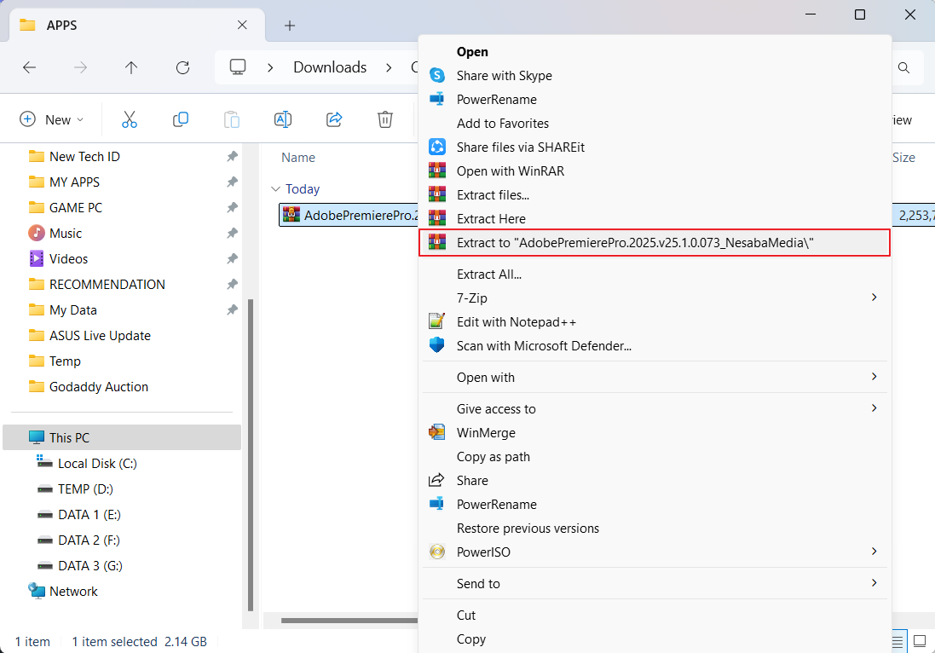The image size is (935, 653).
Task: Open the ASUS Live Update folder
Action: click(x=100, y=336)
